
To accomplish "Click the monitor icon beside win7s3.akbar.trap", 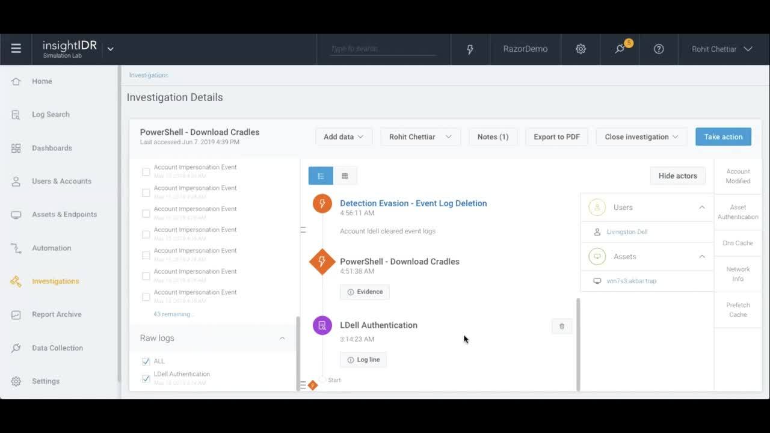I will pos(597,281).
